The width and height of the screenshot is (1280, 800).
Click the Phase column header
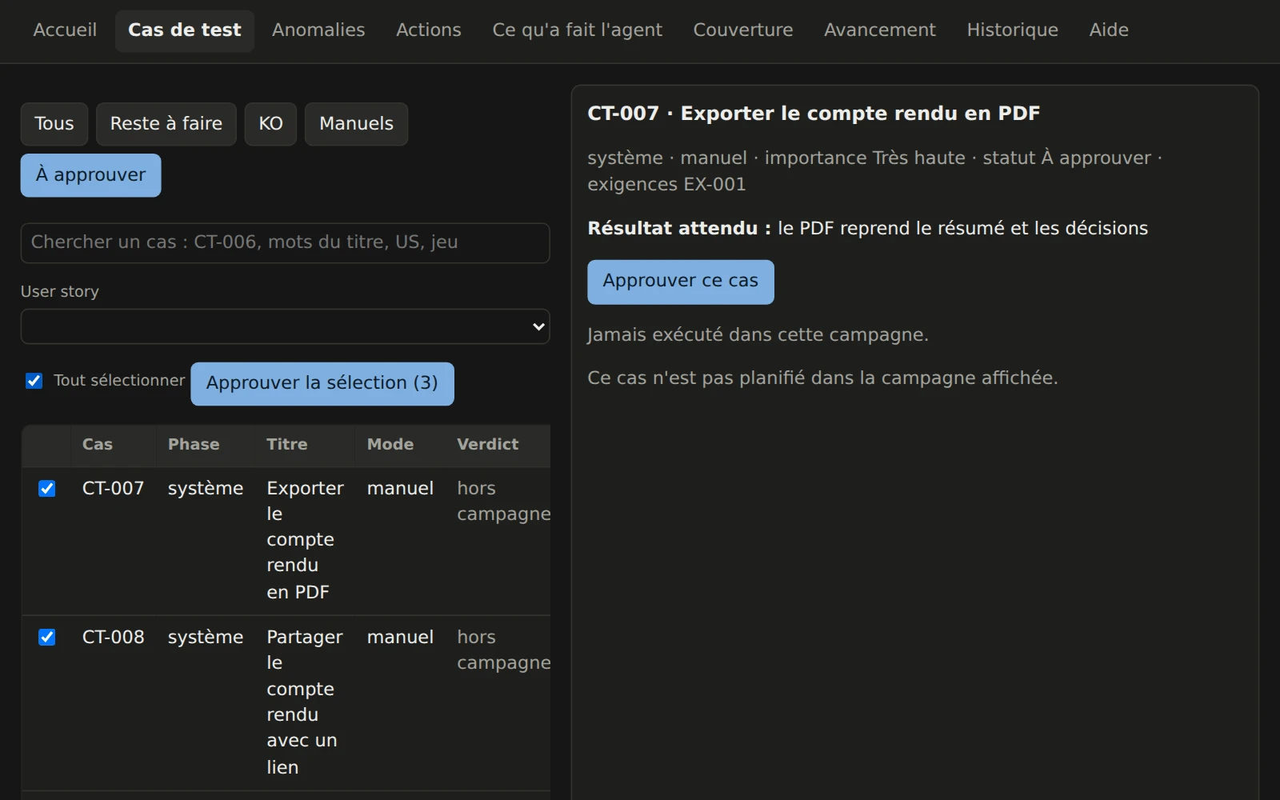coord(194,445)
